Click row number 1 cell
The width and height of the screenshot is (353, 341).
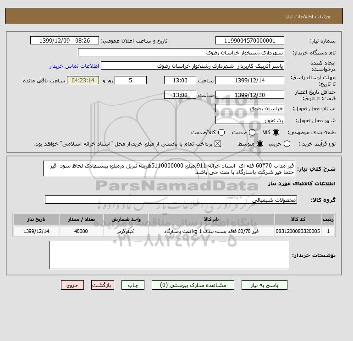coord(328,231)
